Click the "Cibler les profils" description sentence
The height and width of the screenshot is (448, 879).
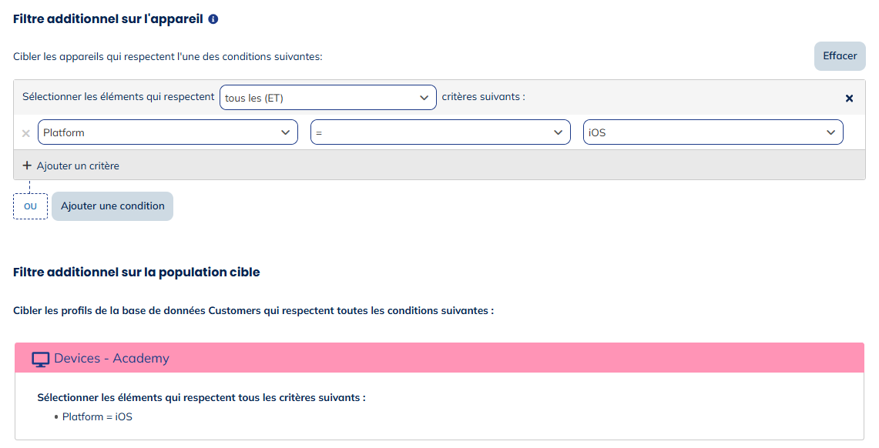pyautogui.click(x=253, y=310)
